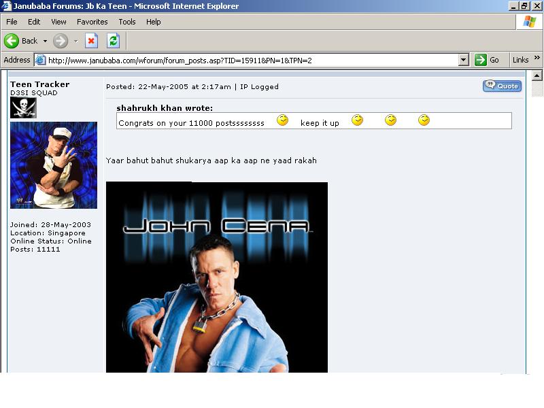
Task: Click the Links toolbar label
Action: [x=520, y=60]
